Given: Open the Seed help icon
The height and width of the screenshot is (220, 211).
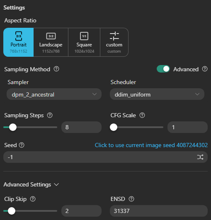Looking at the screenshot, I should tap(22, 145).
